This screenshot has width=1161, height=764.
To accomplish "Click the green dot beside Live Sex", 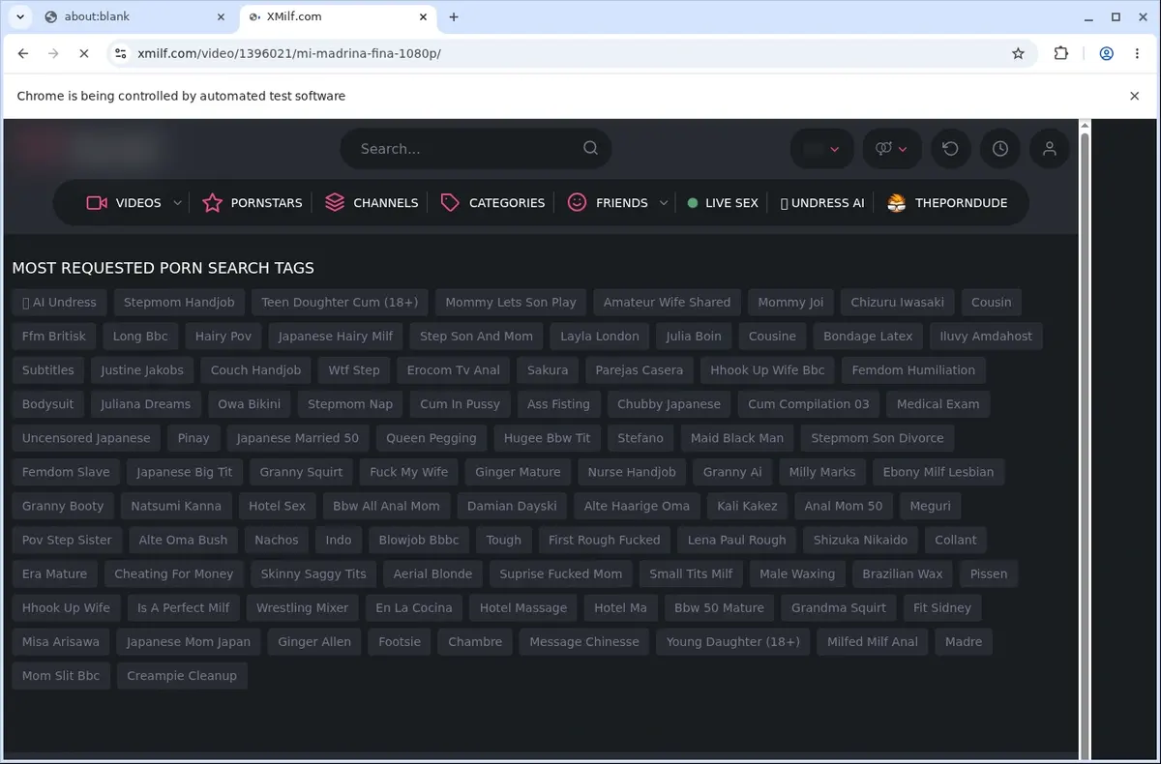I will click(x=693, y=203).
